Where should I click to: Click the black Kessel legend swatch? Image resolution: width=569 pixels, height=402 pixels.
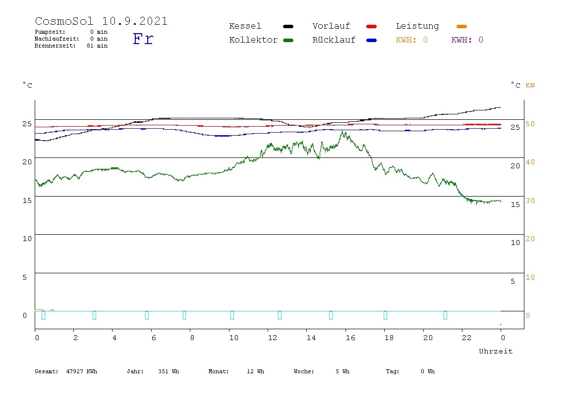pyautogui.click(x=288, y=26)
